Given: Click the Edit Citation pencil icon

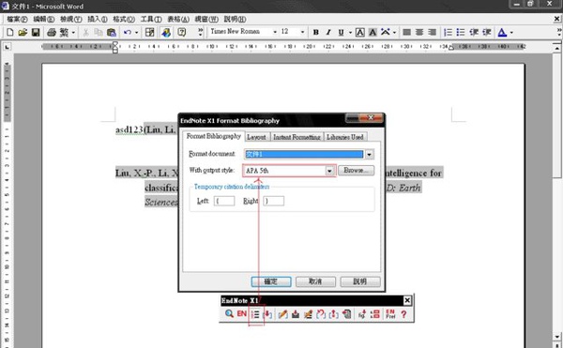Looking at the screenshot, I should click(282, 314).
